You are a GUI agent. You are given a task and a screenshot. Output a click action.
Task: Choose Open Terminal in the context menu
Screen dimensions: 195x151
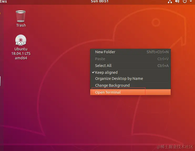[130, 92]
